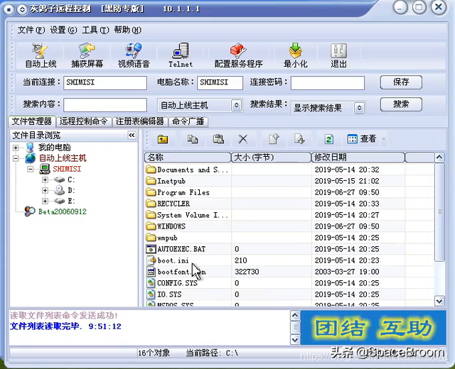Collapse the 自动上线主机 tree node
Screen dimensions: 455x369
tap(16, 158)
